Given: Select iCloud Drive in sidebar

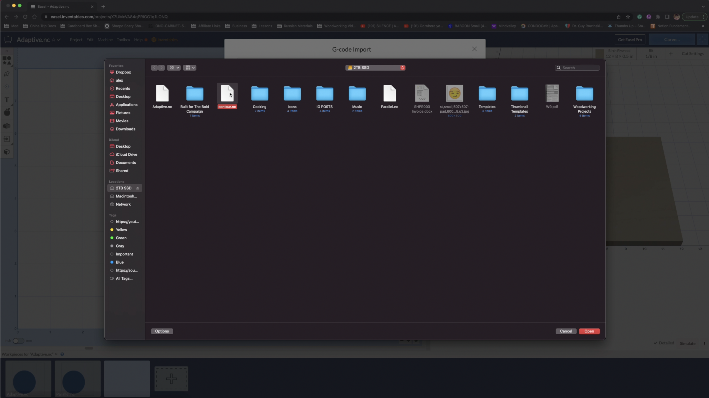Looking at the screenshot, I should 126,154.
